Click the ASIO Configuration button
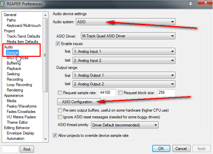 point(79,102)
